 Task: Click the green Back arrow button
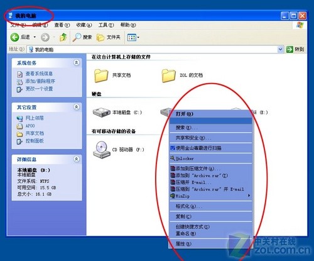click(14, 38)
